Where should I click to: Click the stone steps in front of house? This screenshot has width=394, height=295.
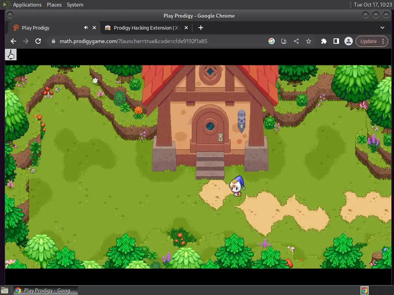click(210, 165)
